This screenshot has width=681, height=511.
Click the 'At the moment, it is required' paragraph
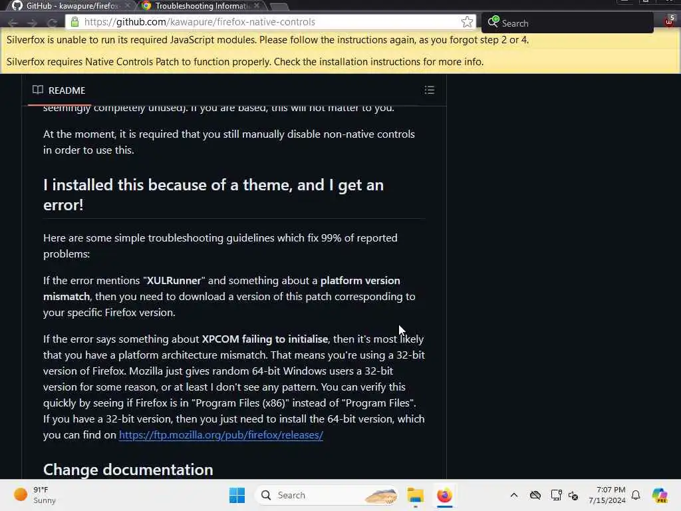pos(229,142)
